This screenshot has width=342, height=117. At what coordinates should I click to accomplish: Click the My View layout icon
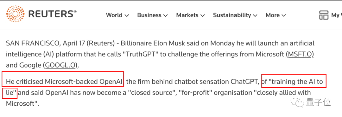click(x=324, y=15)
